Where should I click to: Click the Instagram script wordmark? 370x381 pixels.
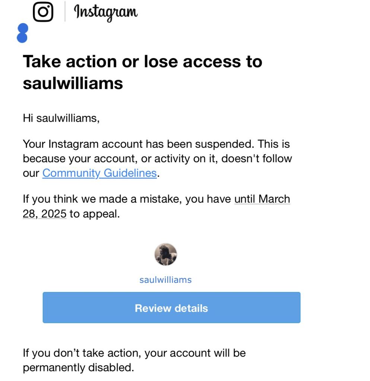point(106,12)
